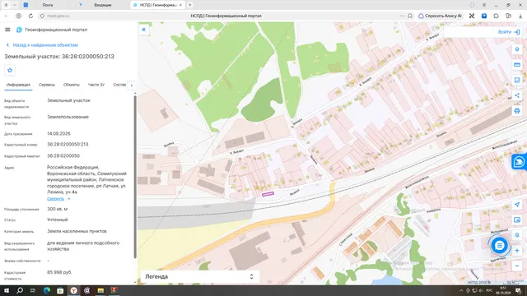Open the assistant widget on the right map edge
This screenshot has height=296, width=527.
coord(519,162)
